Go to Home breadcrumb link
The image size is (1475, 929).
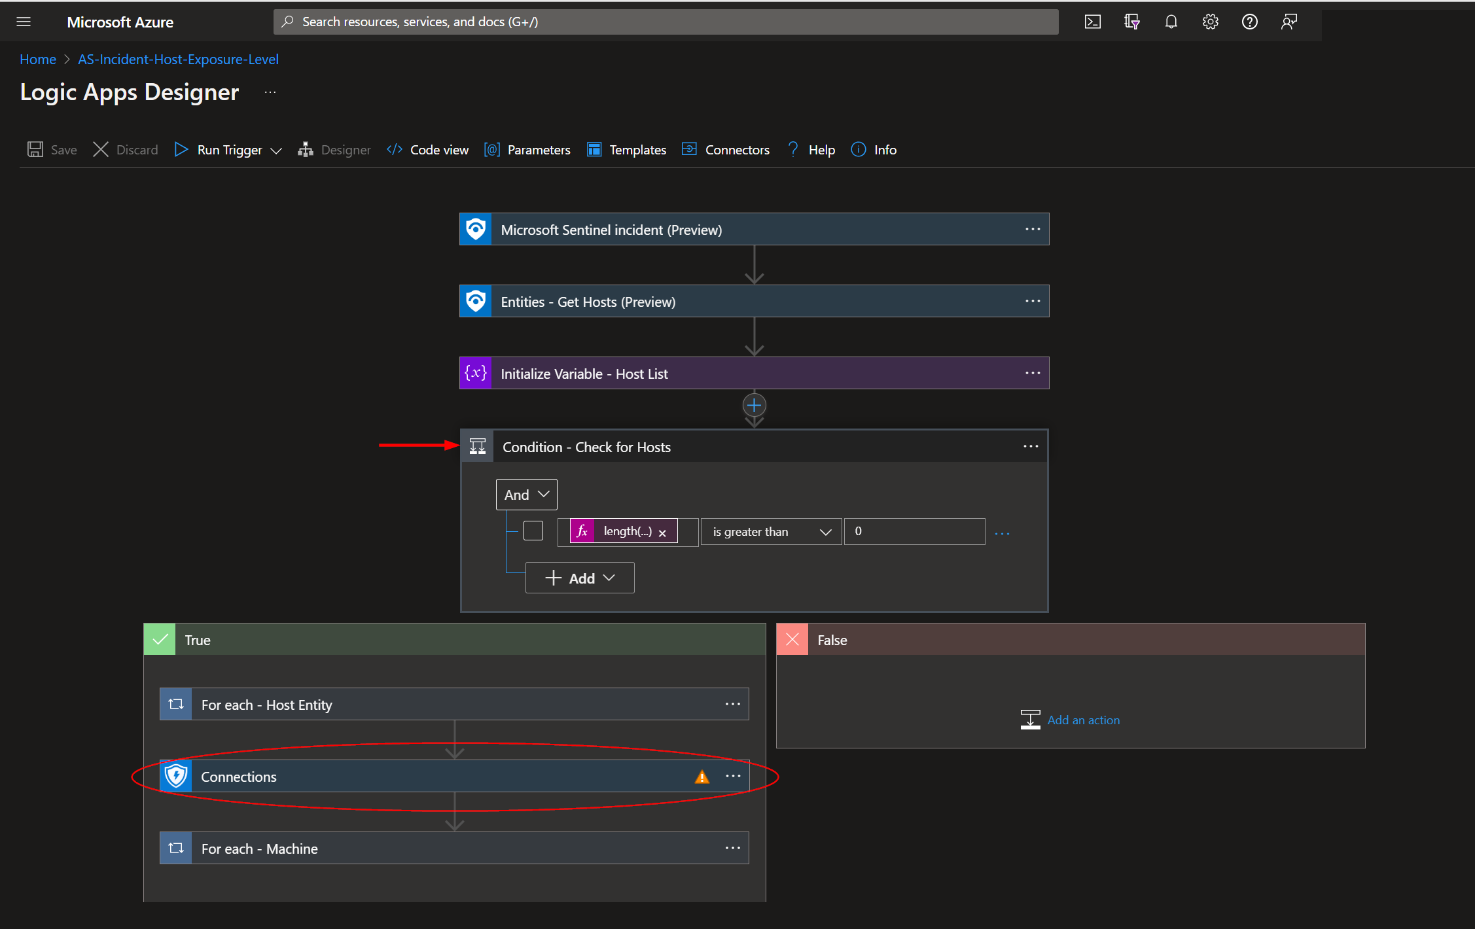coord(38,59)
